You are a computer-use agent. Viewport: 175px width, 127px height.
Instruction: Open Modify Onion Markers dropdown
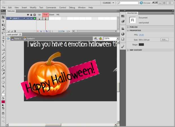[49, 31]
